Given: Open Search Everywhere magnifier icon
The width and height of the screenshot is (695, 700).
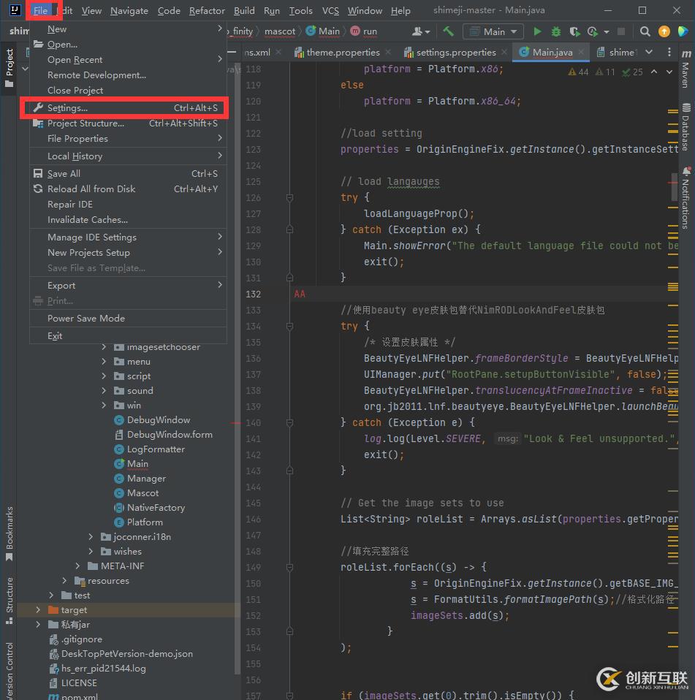Looking at the screenshot, I should pyautogui.click(x=645, y=31).
